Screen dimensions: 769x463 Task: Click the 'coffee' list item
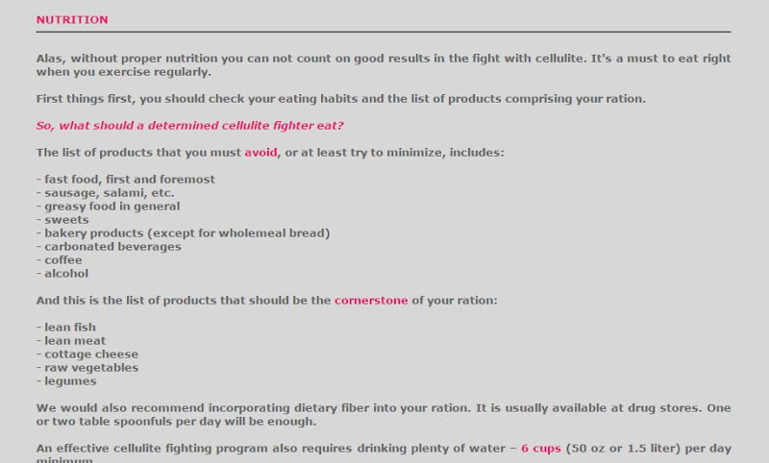(x=60, y=260)
